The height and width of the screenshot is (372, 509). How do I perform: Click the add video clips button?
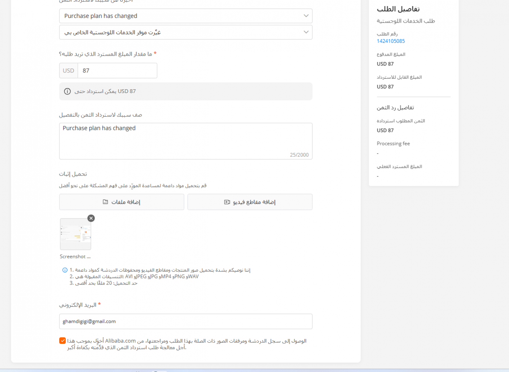tap(250, 202)
